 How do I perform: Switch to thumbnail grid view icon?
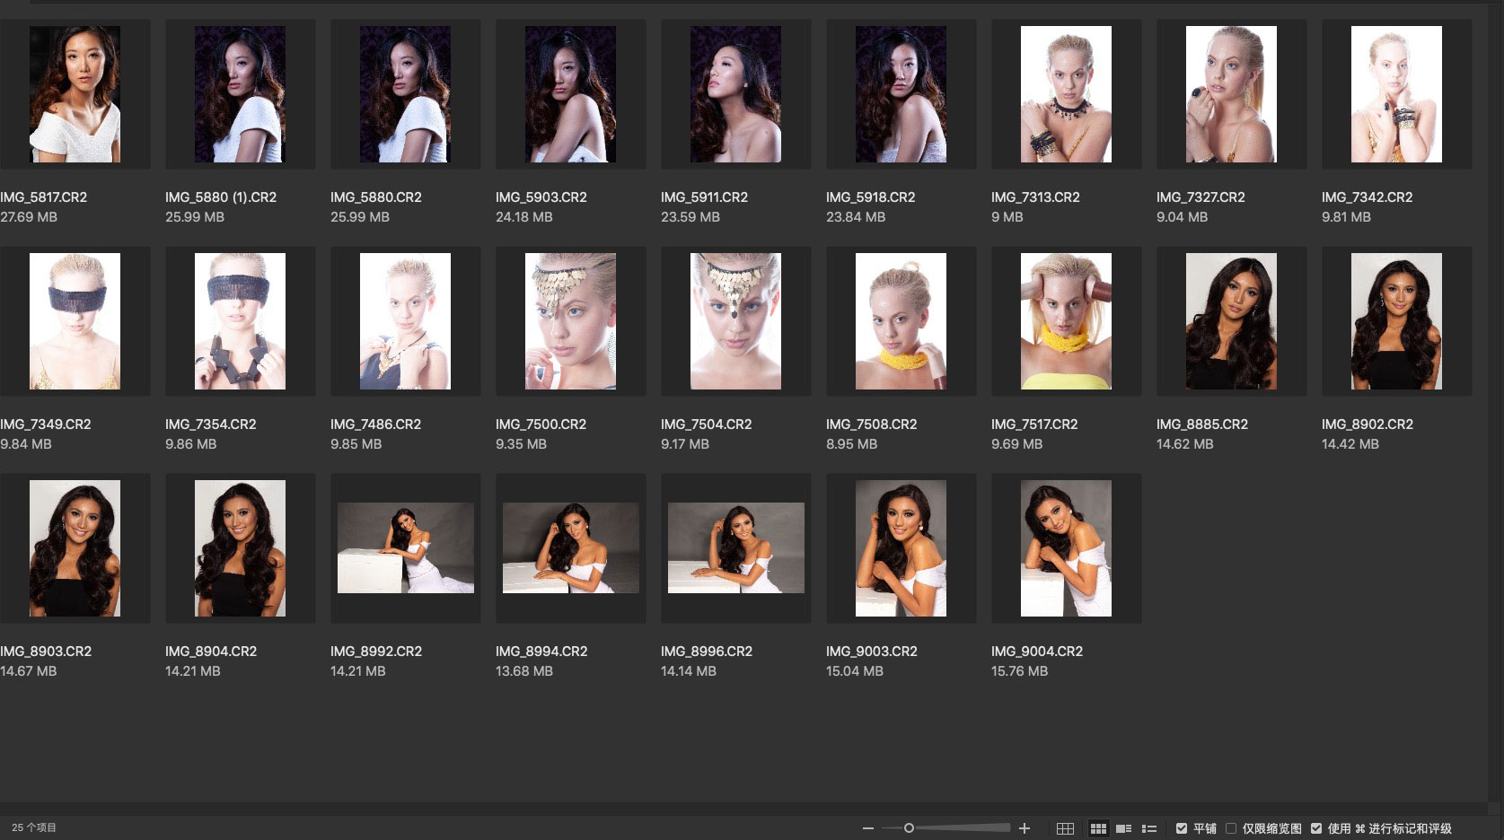[x=1097, y=828]
